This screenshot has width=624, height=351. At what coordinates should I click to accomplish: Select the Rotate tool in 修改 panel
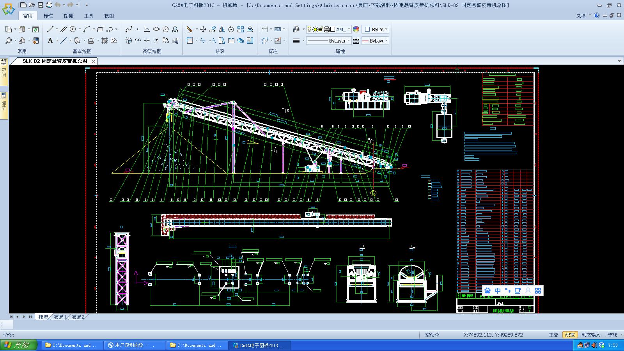click(x=232, y=30)
